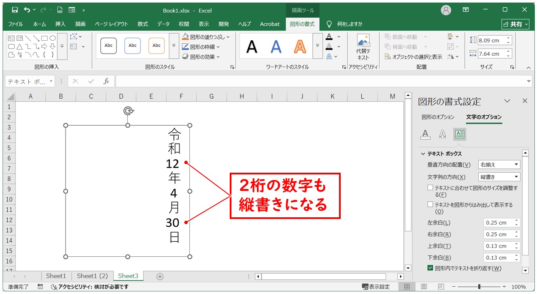The width and height of the screenshot is (537, 294).
Task: Apply the blue WordArt A style
Action: point(276,47)
